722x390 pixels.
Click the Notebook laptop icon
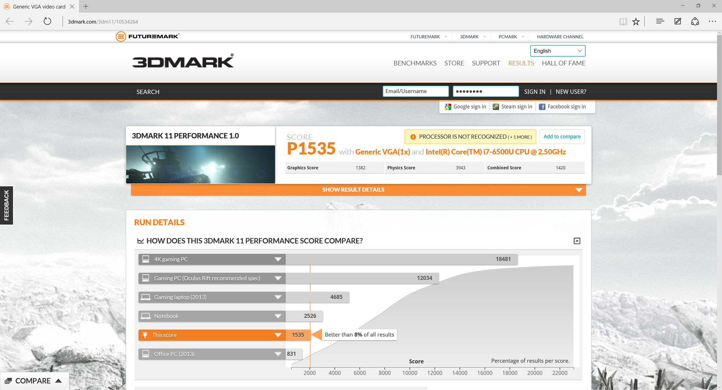coord(146,316)
